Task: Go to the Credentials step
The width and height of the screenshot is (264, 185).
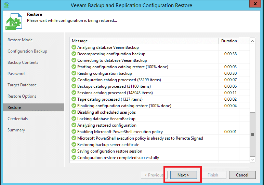Action: [x=17, y=119]
